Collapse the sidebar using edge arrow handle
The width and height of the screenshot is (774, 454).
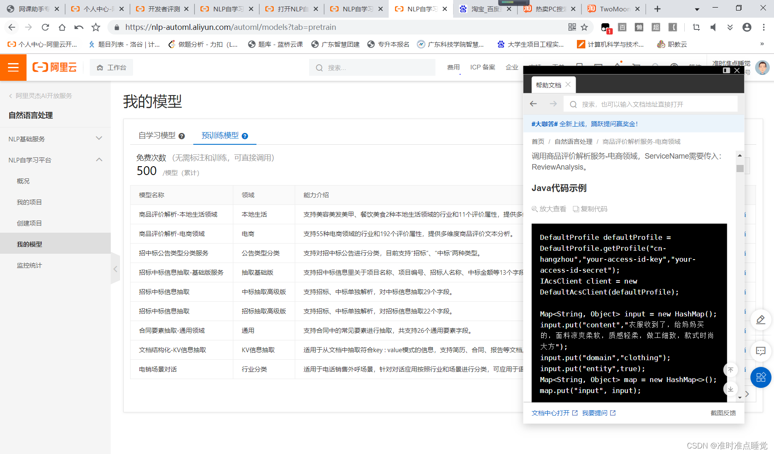point(115,269)
